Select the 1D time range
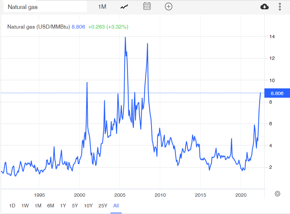This screenshot has height=214, width=290. coord(13,206)
